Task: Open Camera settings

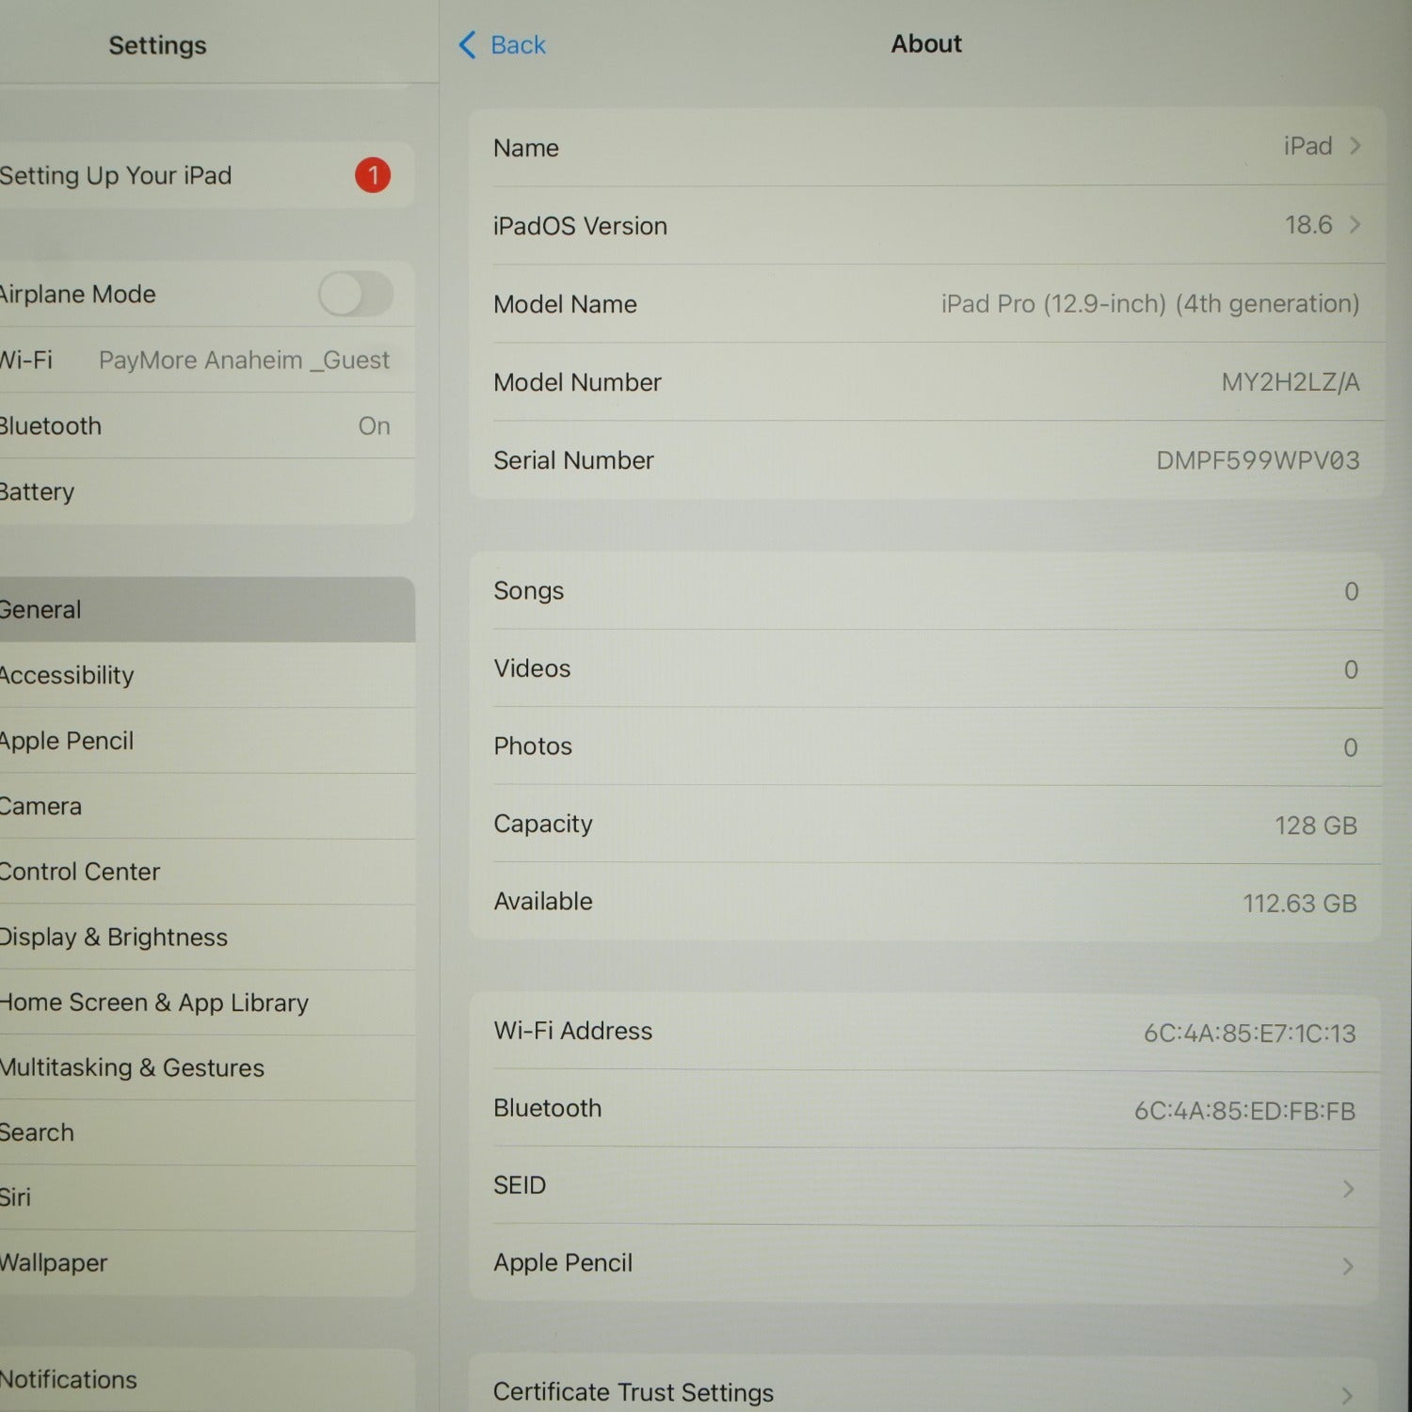Action: click(207, 807)
